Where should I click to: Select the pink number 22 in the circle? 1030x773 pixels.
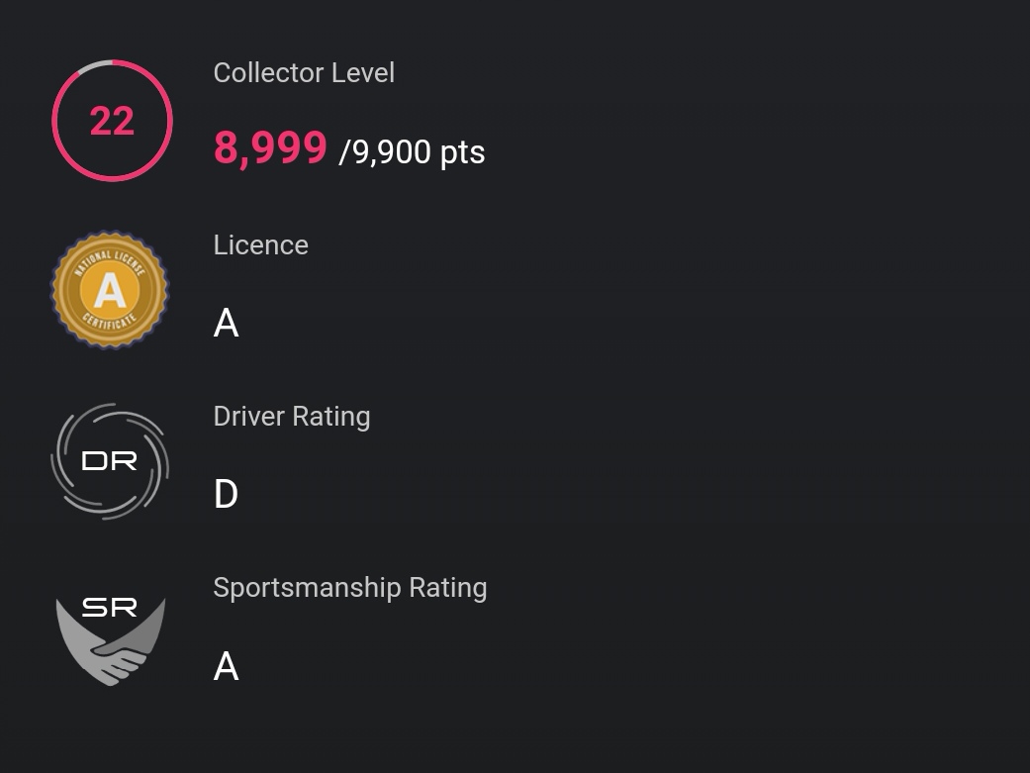(113, 121)
